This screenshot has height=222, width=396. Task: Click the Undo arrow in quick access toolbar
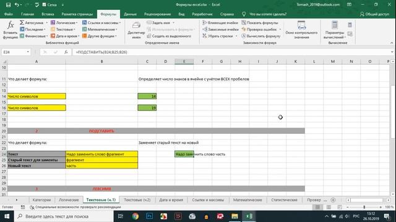click(x=17, y=5)
